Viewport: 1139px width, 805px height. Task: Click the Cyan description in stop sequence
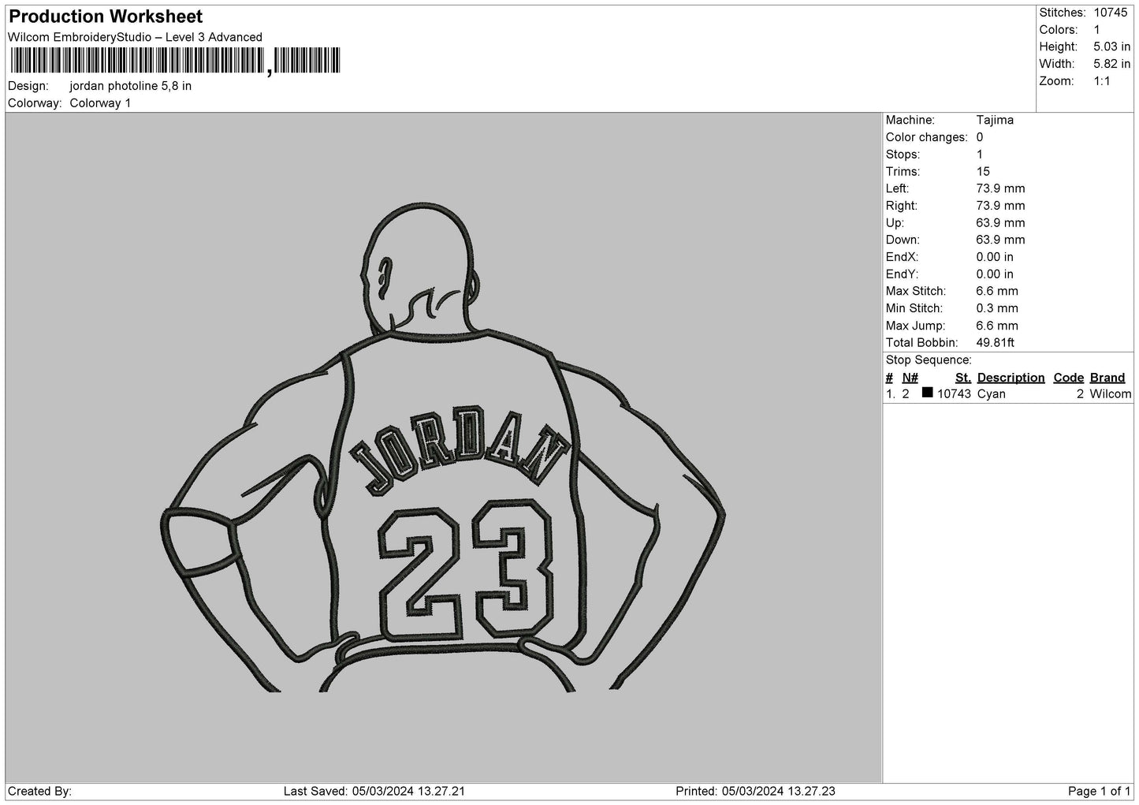[x=992, y=394]
